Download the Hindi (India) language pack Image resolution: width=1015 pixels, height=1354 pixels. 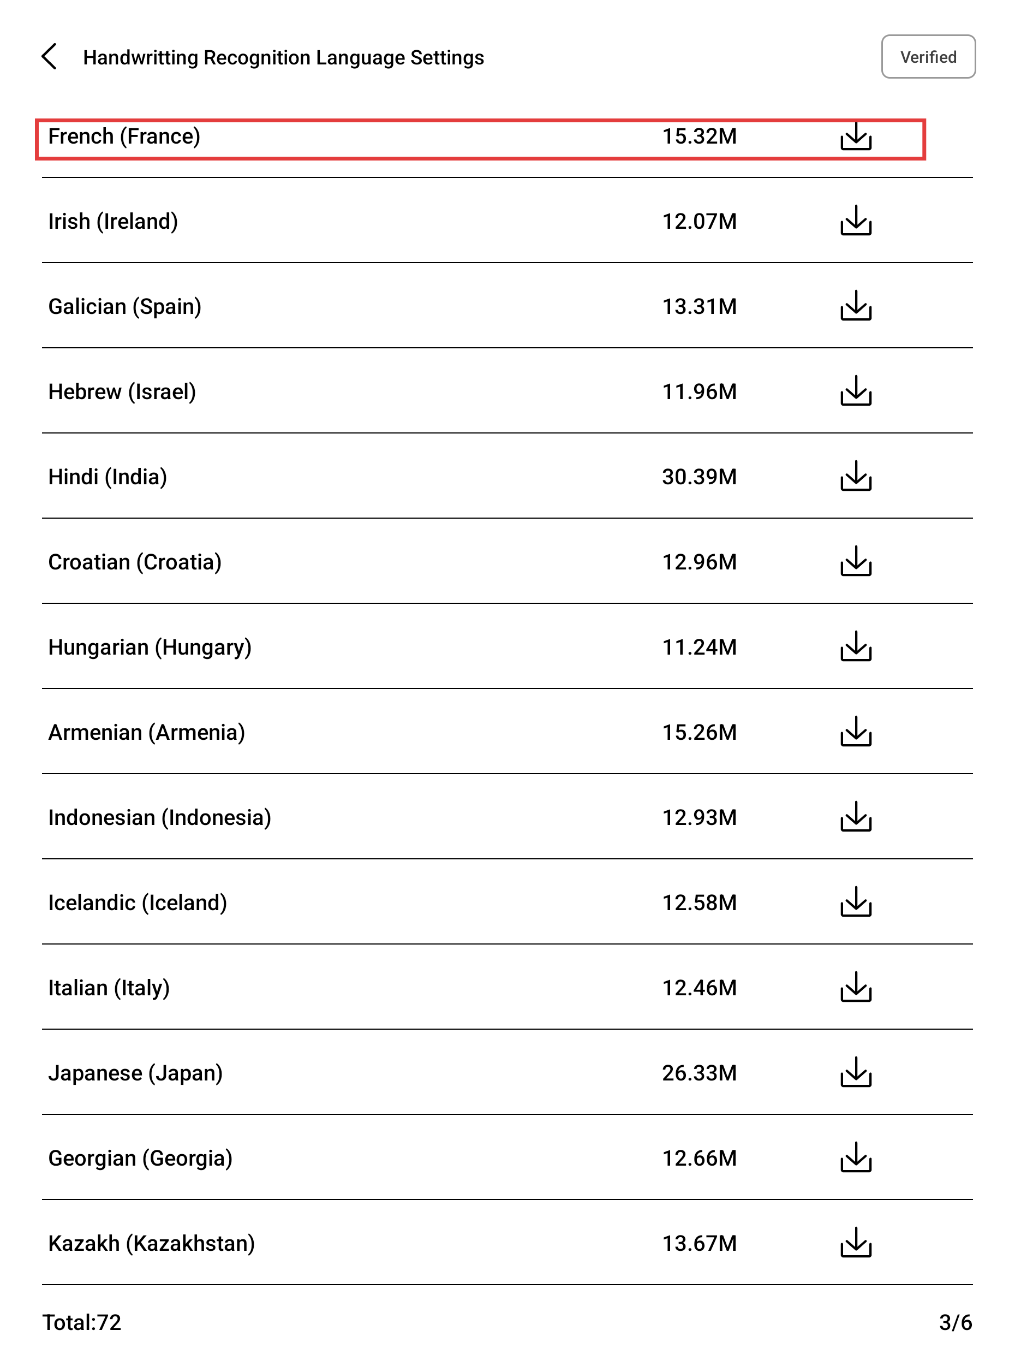(x=855, y=476)
